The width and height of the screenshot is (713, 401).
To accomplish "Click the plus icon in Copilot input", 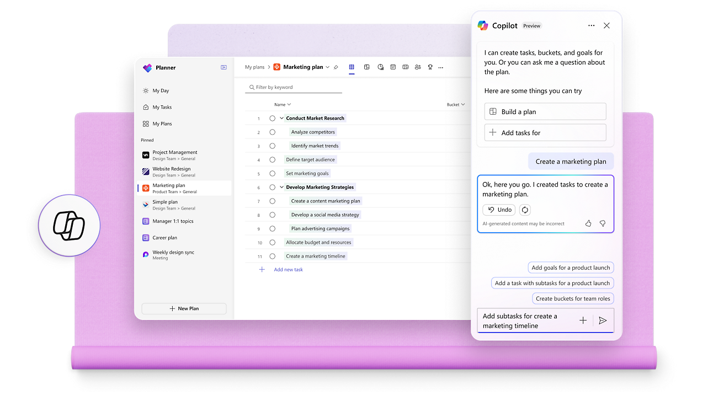I will pyautogui.click(x=583, y=320).
